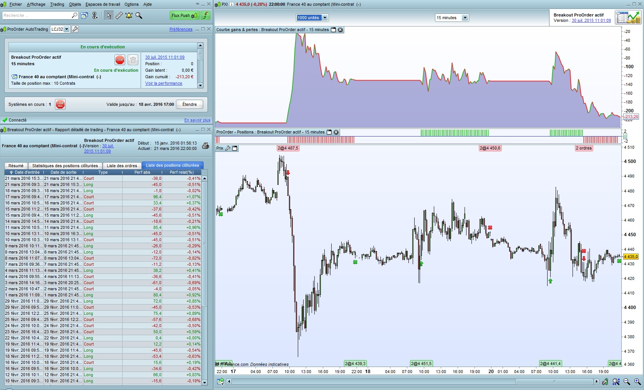
Task: Detach the Courbe gains & pertes panel
Action: [334, 30]
